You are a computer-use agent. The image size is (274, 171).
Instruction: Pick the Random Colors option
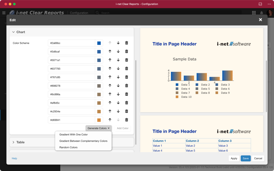pos(68,147)
